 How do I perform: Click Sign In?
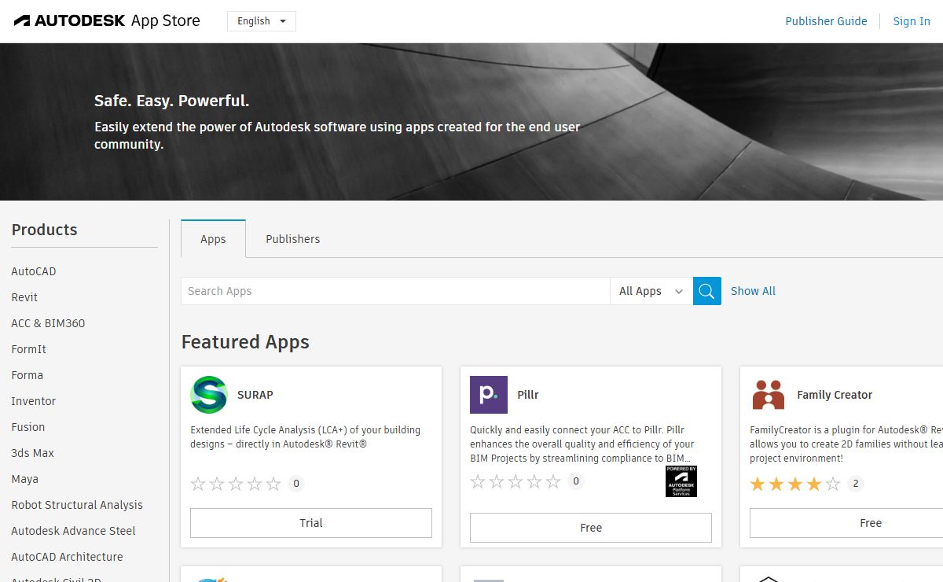pyautogui.click(x=912, y=21)
